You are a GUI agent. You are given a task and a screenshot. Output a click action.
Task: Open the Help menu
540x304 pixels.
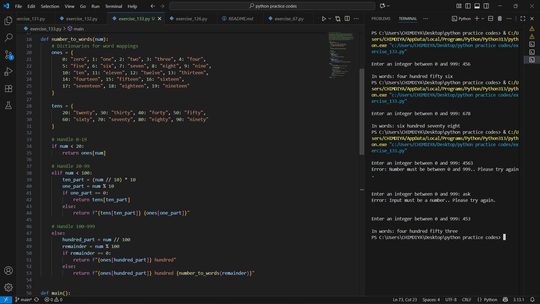tap(132, 6)
